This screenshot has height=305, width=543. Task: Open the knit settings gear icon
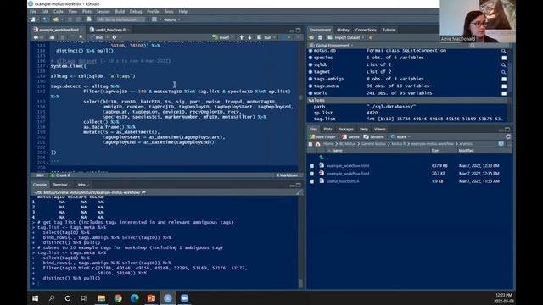click(114, 37)
